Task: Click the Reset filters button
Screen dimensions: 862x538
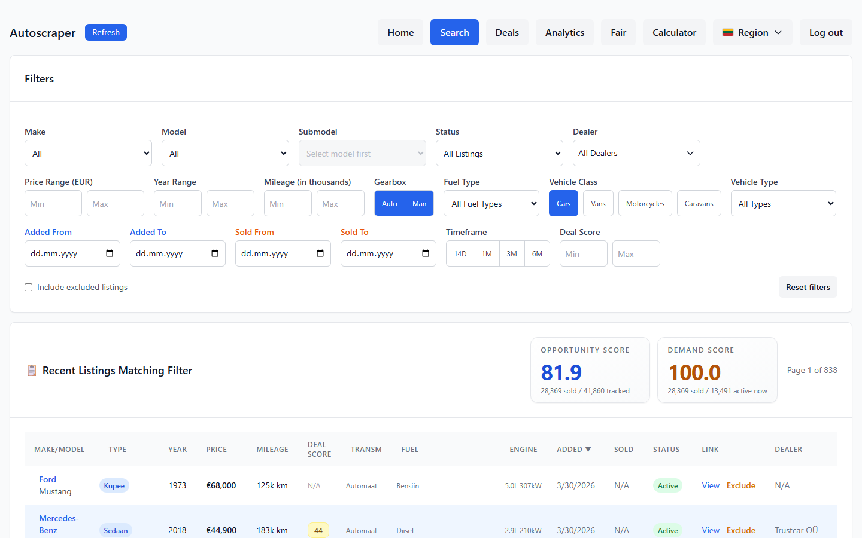Action: [808, 287]
